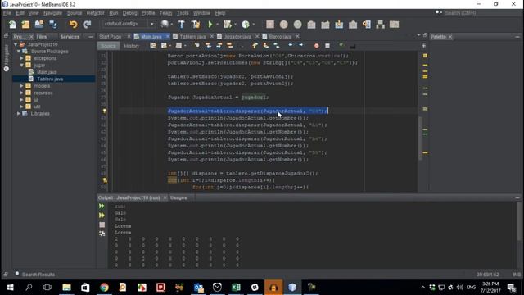Open the Run Project dropdown arrow
Image resolution: width=524 pixels, height=295 pixels.
(x=217, y=25)
